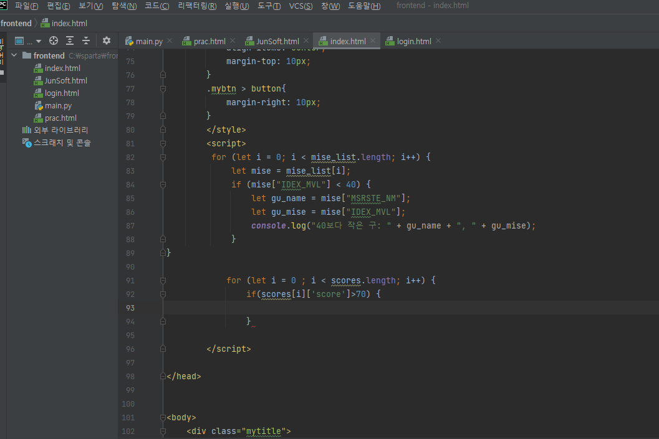Fold the for loop at line 82
Viewport: 659px width, 439px height.
(163, 157)
